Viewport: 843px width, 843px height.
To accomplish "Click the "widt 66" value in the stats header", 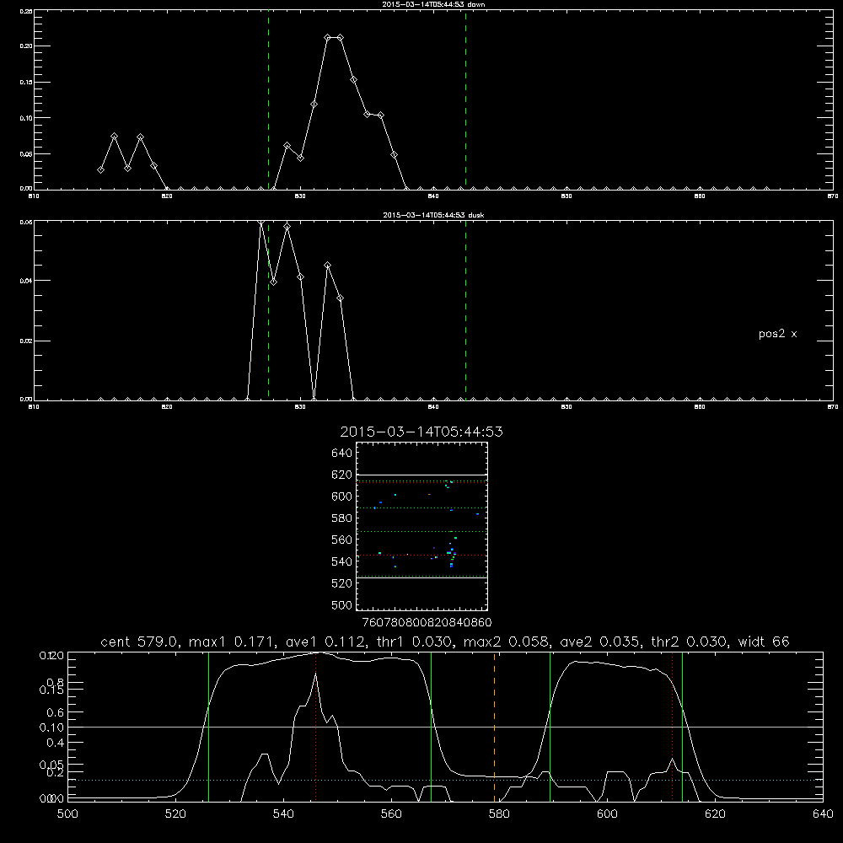I will 764,642.
